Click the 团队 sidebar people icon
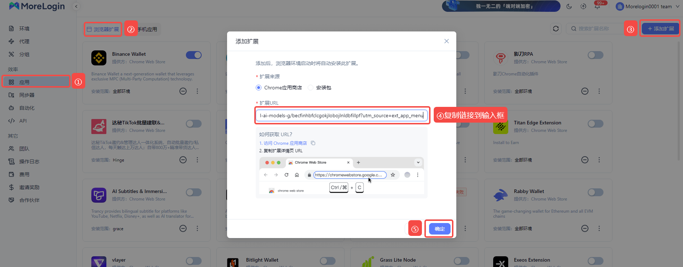Image resolution: width=683 pixels, height=267 pixels. click(11, 149)
